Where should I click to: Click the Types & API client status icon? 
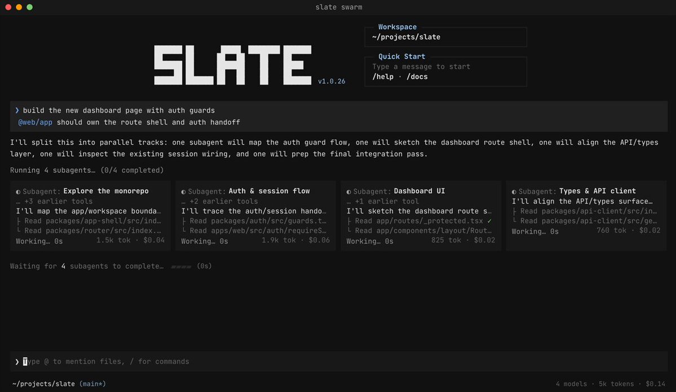tap(514, 191)
